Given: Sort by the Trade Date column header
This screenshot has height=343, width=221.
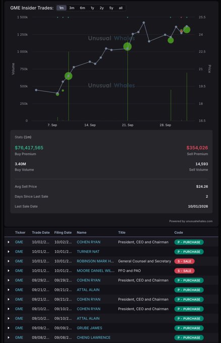Looking at the screenshot, I should pyautogui.click(x=41, y=233).
